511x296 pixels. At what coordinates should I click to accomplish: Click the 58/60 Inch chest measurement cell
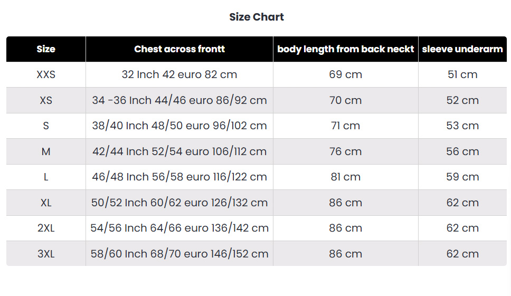point(179,254)
